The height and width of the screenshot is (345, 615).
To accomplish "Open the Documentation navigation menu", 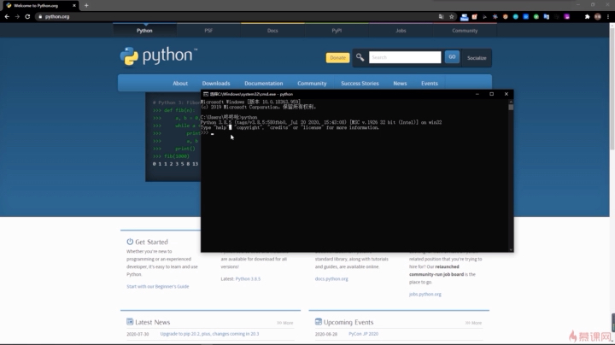I will coord(264,83).
